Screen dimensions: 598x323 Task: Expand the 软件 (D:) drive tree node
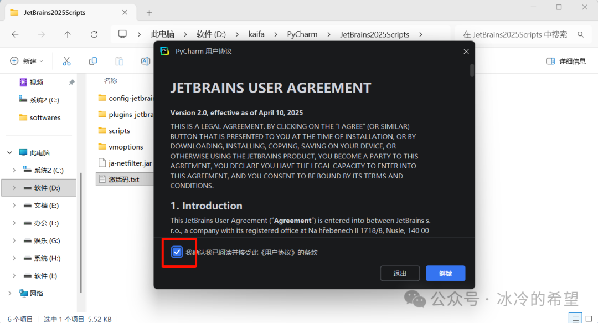point(14,188)
